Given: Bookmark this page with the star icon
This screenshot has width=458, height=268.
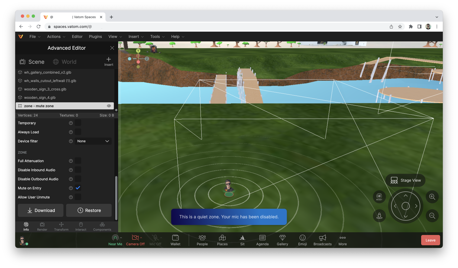Looking at the screenshot, I should pyautogui.click(x=400, y=27).
